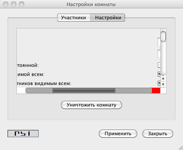Click the window resize grip icon
Viewport: 183px width, 150px height.
point(181,148)
